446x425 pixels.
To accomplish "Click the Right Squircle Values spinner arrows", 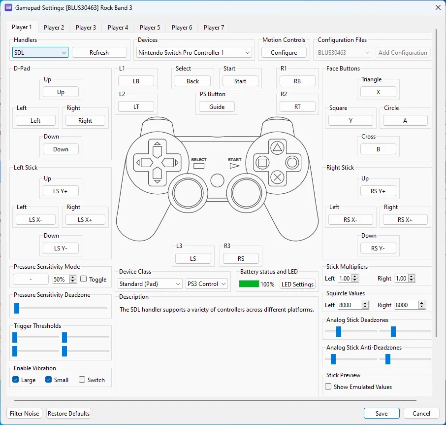I will [421, 305].
